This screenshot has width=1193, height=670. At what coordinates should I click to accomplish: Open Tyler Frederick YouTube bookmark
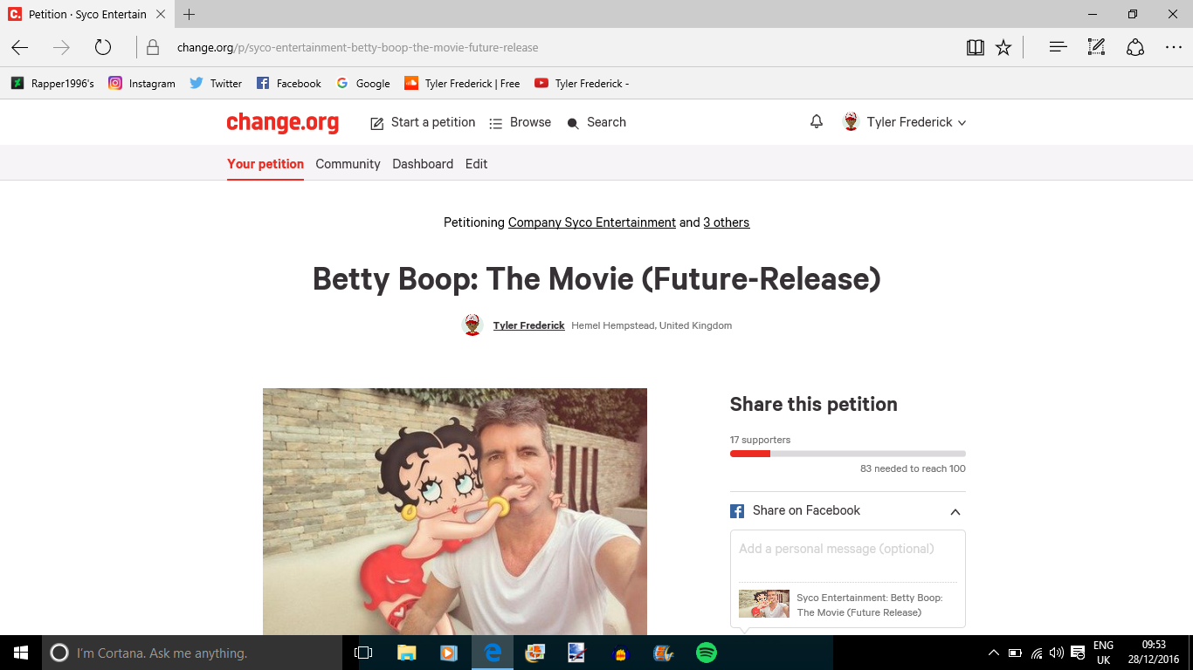[582, 84]
